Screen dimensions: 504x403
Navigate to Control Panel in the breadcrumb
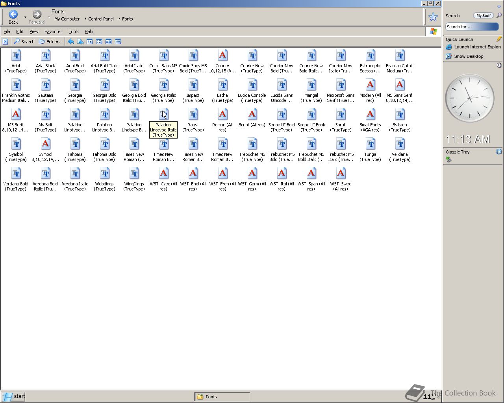pyautogui.click(x=101, y=19)
